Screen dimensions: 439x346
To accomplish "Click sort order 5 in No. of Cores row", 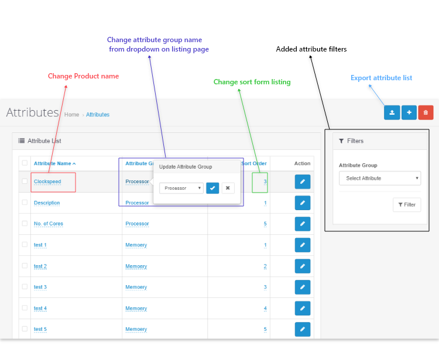I will tap(265, 224).
